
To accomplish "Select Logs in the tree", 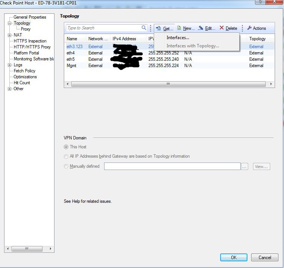I will [18, 65].
